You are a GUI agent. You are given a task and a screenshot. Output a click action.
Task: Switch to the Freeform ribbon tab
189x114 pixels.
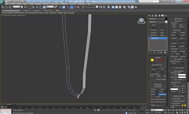click(x=26, y=11)
